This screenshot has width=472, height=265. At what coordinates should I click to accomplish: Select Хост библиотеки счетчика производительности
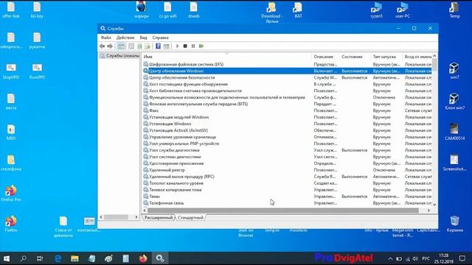coord(288,91)
